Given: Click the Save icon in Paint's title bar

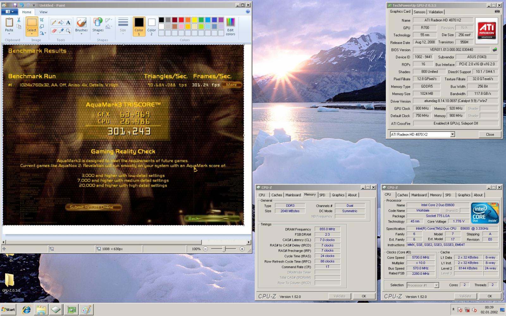Looking at the screenshot, I should (15, 5).
